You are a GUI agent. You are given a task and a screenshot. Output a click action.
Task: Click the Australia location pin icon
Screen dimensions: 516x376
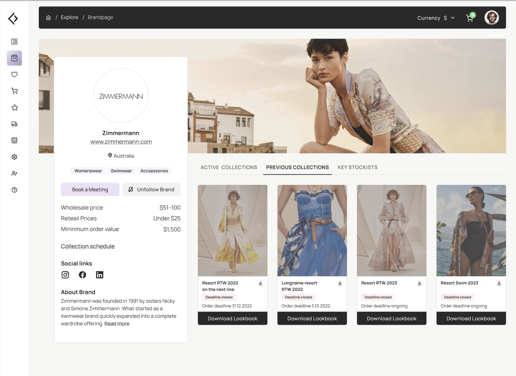coord(110,155)
